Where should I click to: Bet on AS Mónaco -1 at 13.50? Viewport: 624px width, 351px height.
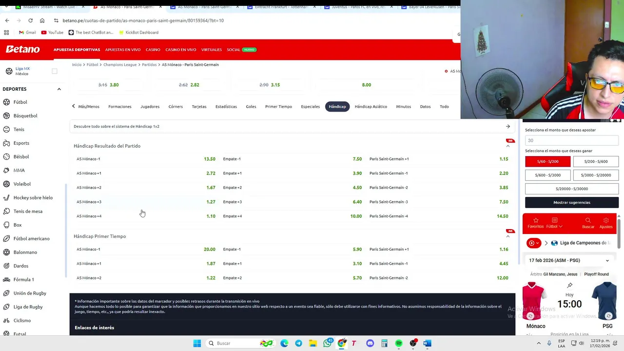(146, 159)
